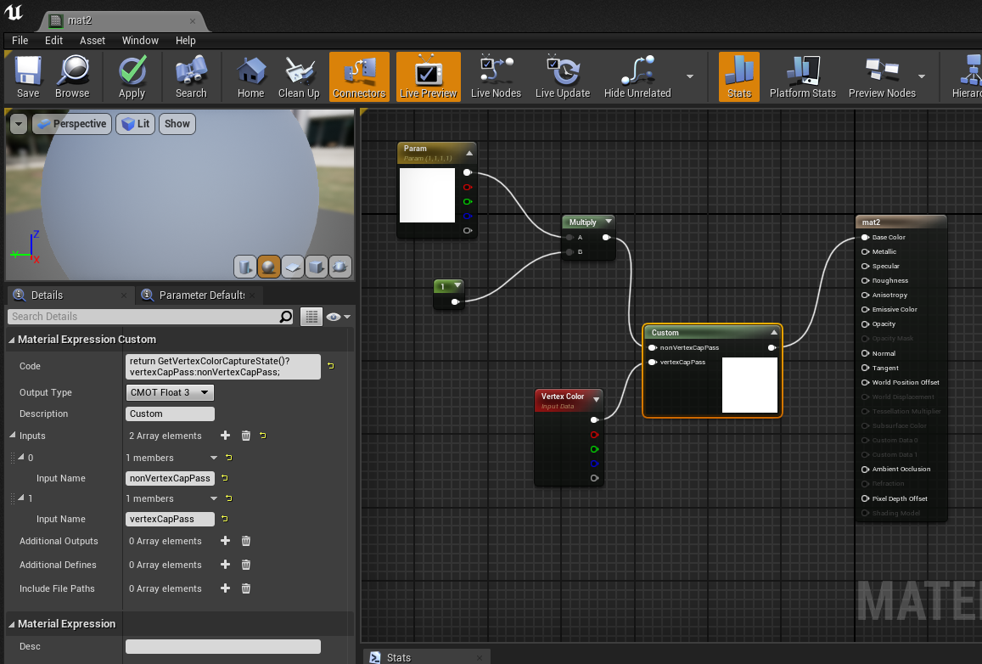The width and height of the screenshot is (982, 664).
Task: Click the Hide Unrelated nodes icon
Action: click(x=637, y=76)
